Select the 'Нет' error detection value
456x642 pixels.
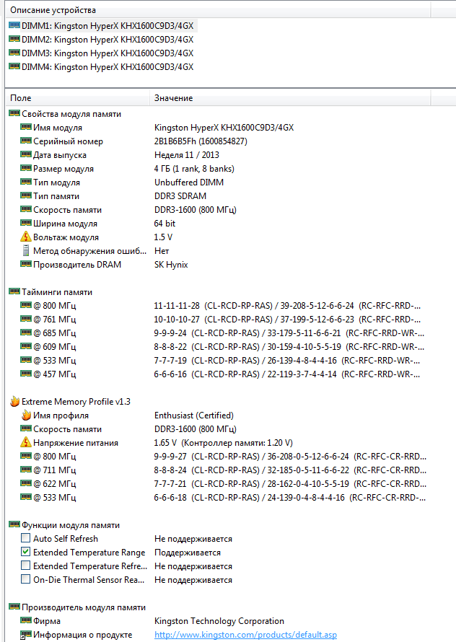pyautogui.click(x=162, y=251)
